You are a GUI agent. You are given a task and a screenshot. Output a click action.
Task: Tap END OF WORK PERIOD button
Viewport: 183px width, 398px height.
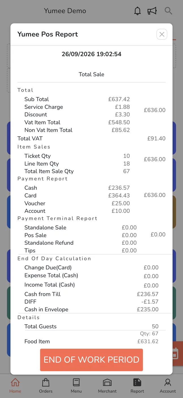point(91,360)
